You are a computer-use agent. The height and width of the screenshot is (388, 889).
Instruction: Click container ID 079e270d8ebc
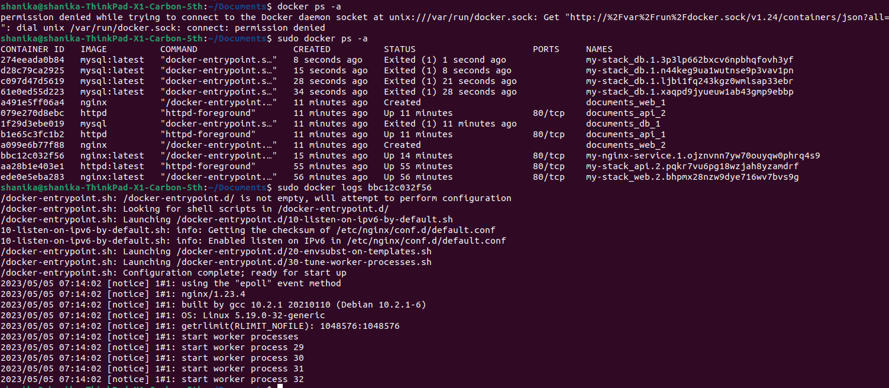point(33,113)
